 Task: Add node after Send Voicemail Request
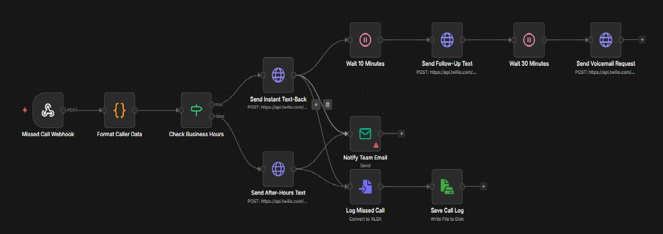tap(642, 40)
